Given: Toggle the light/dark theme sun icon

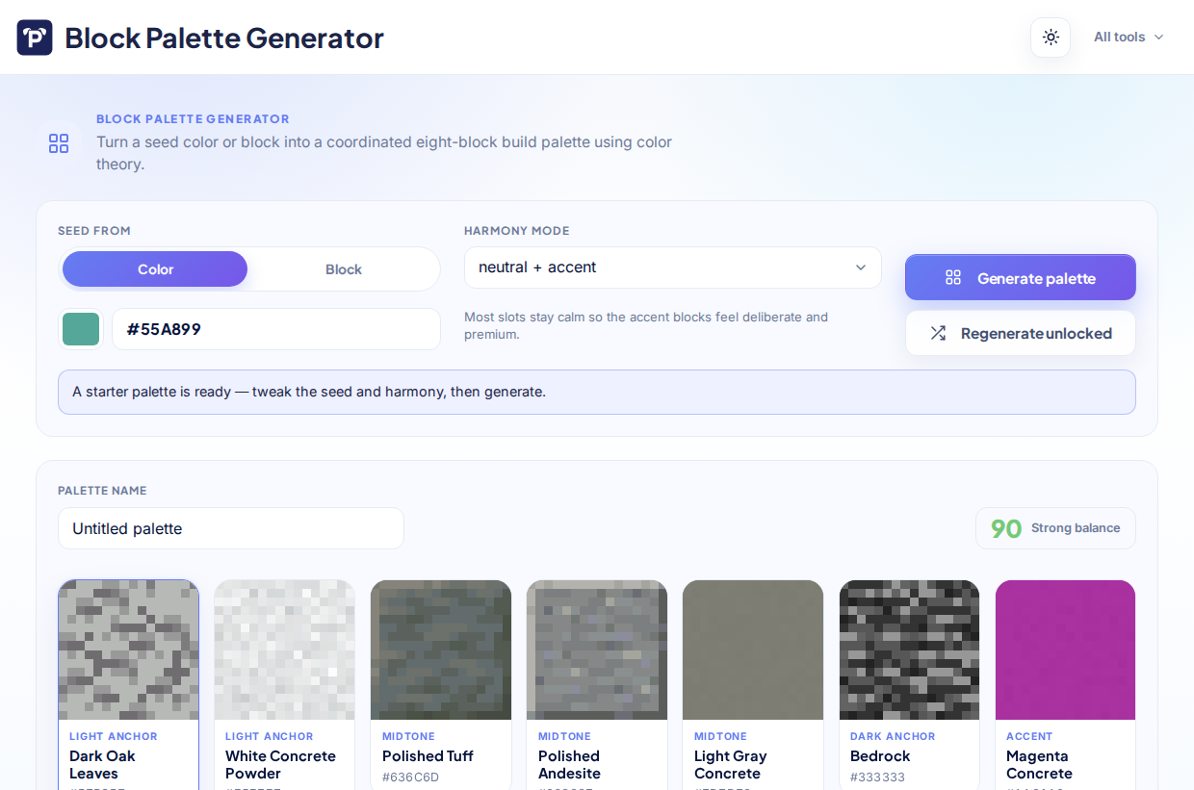Looking at the screenshot, I should [1051, 38].
